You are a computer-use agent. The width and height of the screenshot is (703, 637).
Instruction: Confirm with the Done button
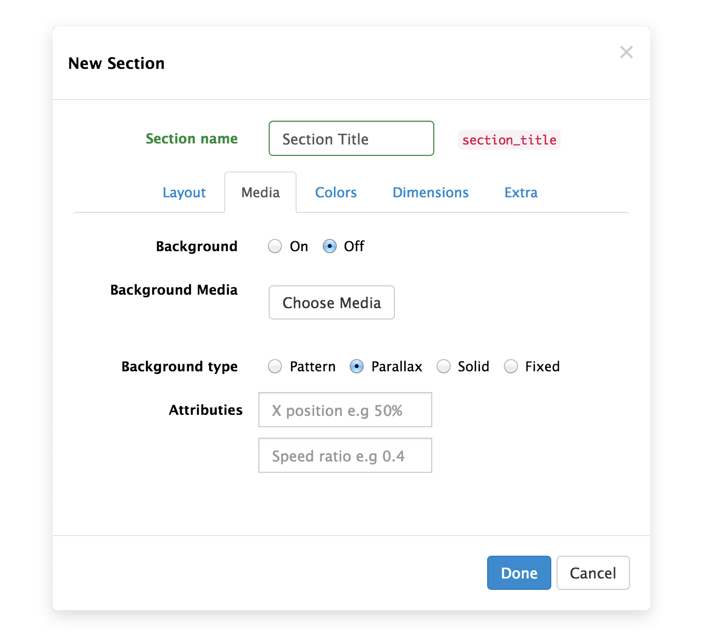[519, 573]
